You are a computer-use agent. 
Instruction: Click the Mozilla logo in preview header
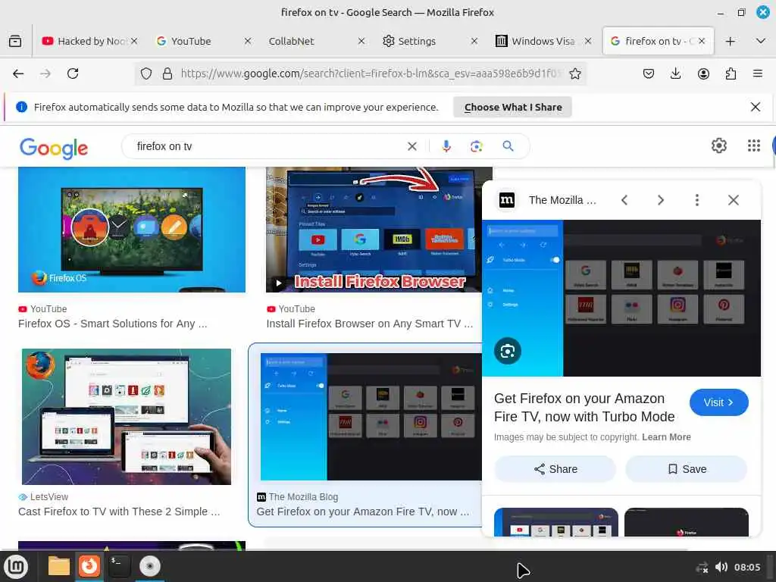point(507,200)
